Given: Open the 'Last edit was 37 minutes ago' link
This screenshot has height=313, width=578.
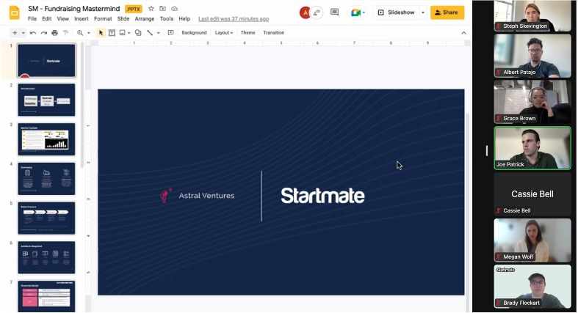Looking at the screenshot, I should click(x=234, y=19).
